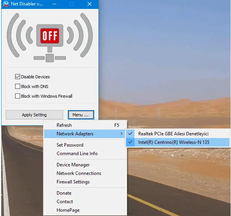Open the Menu ... button
231x216 pixels.
point(81,115)
